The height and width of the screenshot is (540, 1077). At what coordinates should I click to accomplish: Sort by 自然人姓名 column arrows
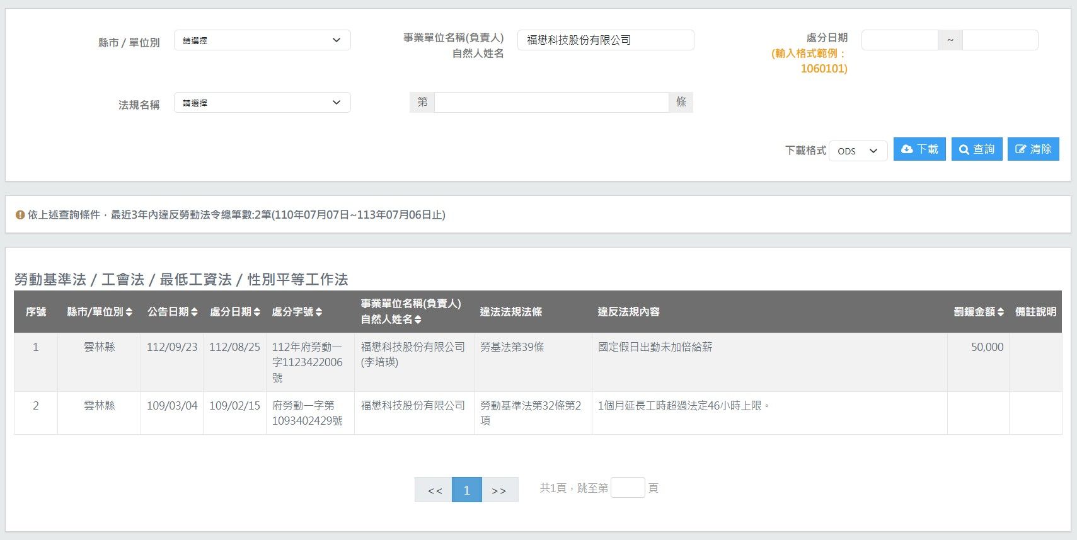[418, 319]
